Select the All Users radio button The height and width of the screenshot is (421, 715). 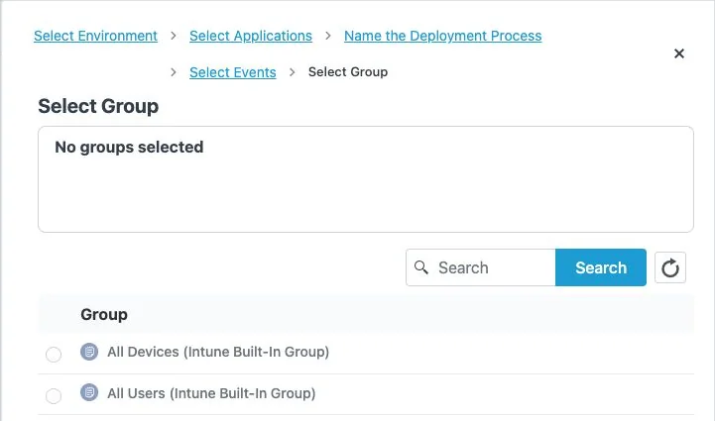(x=54, y=395)
